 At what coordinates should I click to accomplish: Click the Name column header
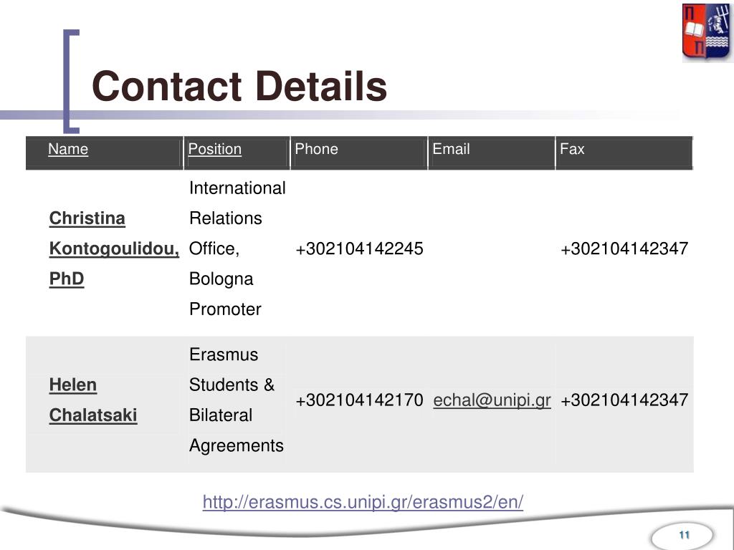(x=68, y=149)
